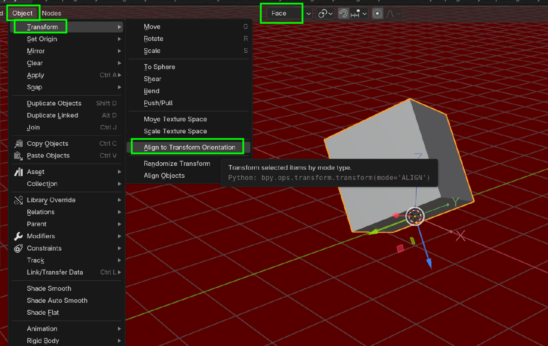548x346 pixels.
Task: Click the red square plane gizmo handle
Action: [400, 249]
